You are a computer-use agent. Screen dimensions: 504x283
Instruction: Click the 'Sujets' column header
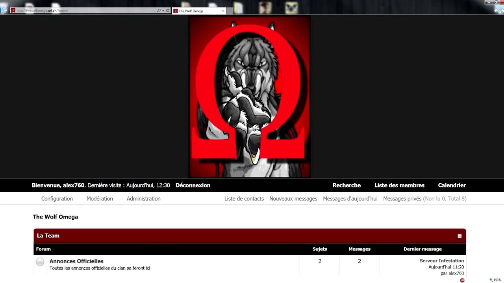click(320, 249)
